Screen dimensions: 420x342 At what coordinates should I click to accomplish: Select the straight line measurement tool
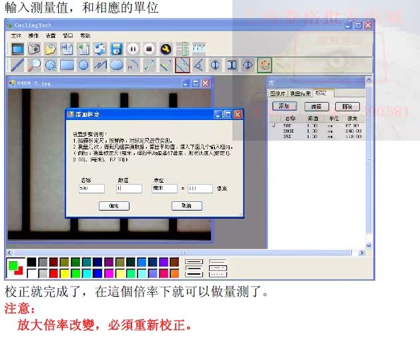[x=17, y=65]
